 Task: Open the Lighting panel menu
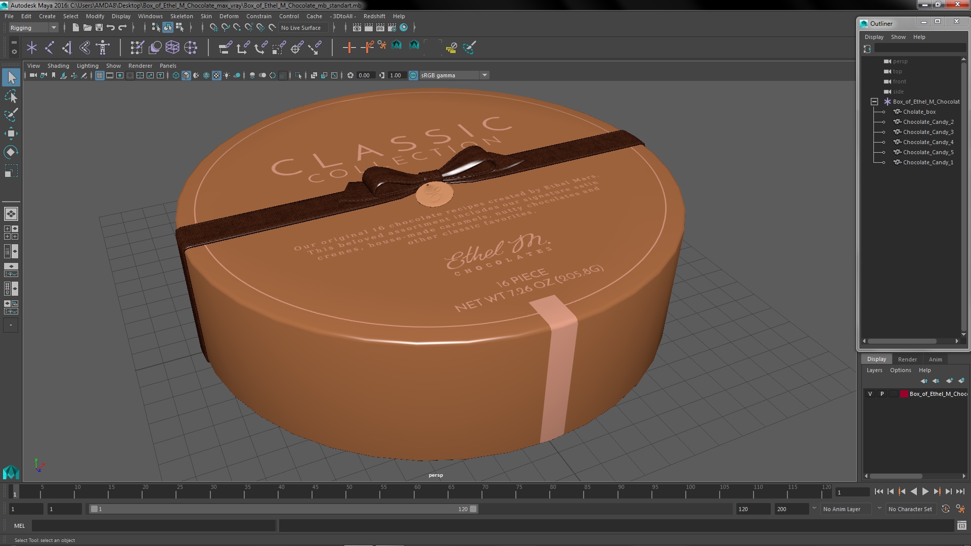[x=87, y=66]
